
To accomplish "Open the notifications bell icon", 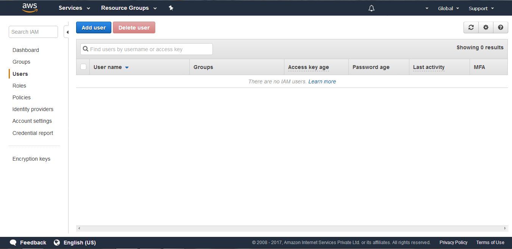I will coord(372,8).
